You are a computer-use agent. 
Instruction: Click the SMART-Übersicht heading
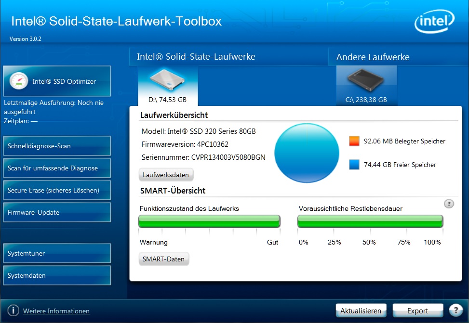coord(173,191)
